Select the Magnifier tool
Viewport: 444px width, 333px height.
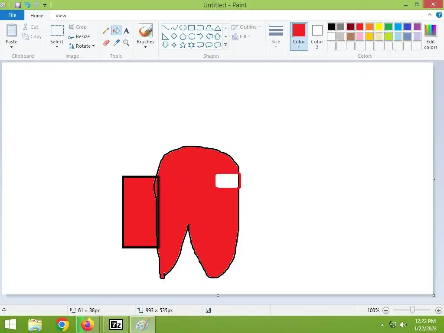coord(126,43)
